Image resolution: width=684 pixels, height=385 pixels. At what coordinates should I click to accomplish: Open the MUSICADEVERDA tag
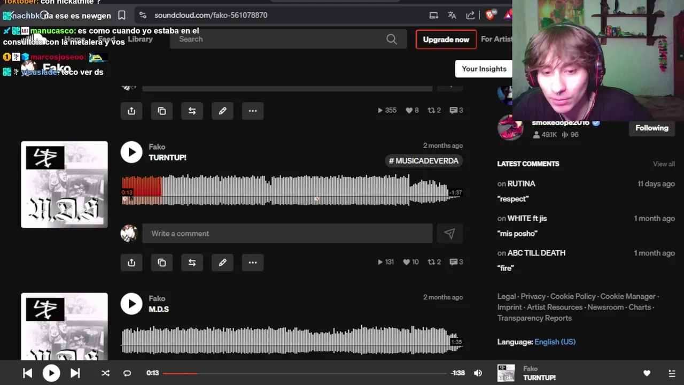click(424, 161)
